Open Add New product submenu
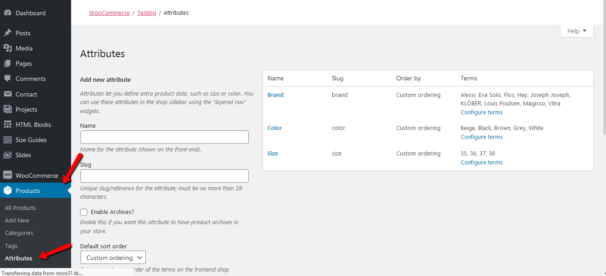Image resolution: width=606 pixels, height=276 pixels. (17, 220)
